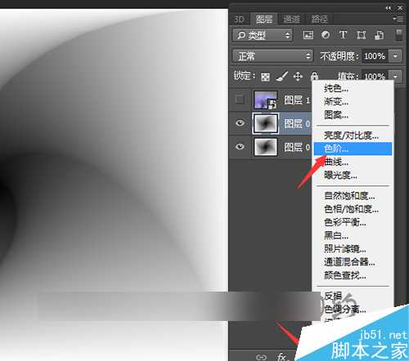Lock position move-arrows icon
Screen dimensions: 409x361
pos(298,77)
